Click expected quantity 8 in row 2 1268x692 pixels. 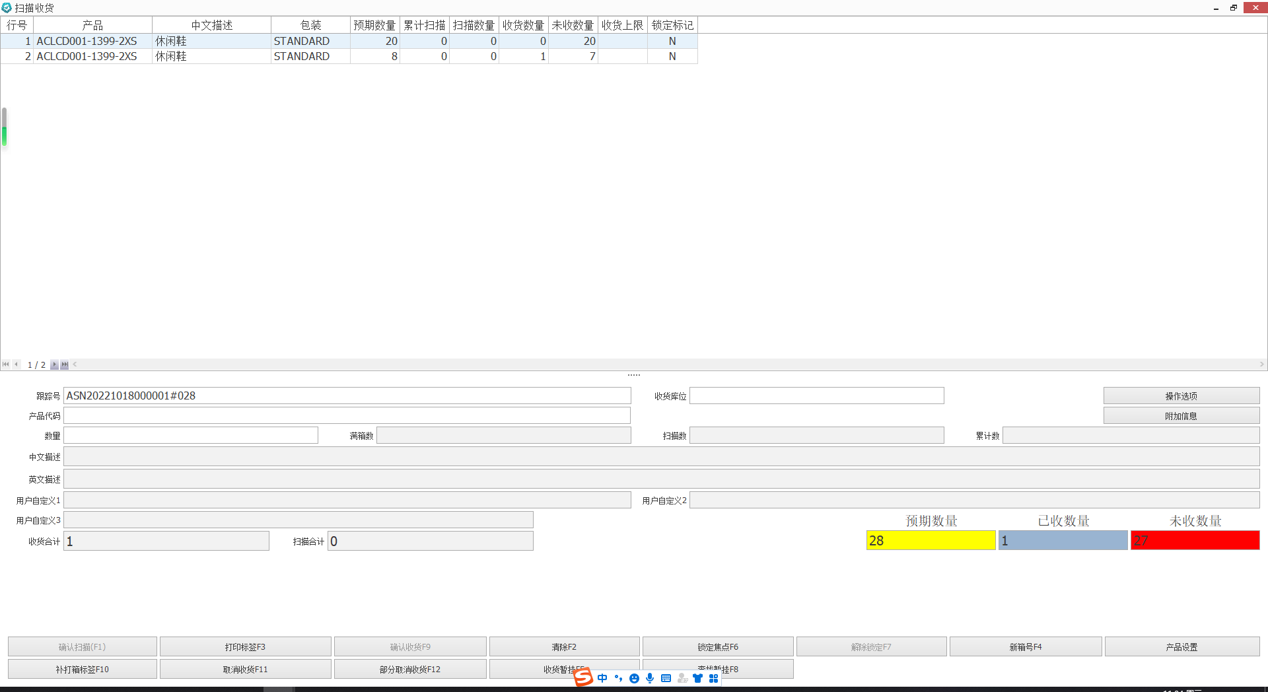[375, 56]
